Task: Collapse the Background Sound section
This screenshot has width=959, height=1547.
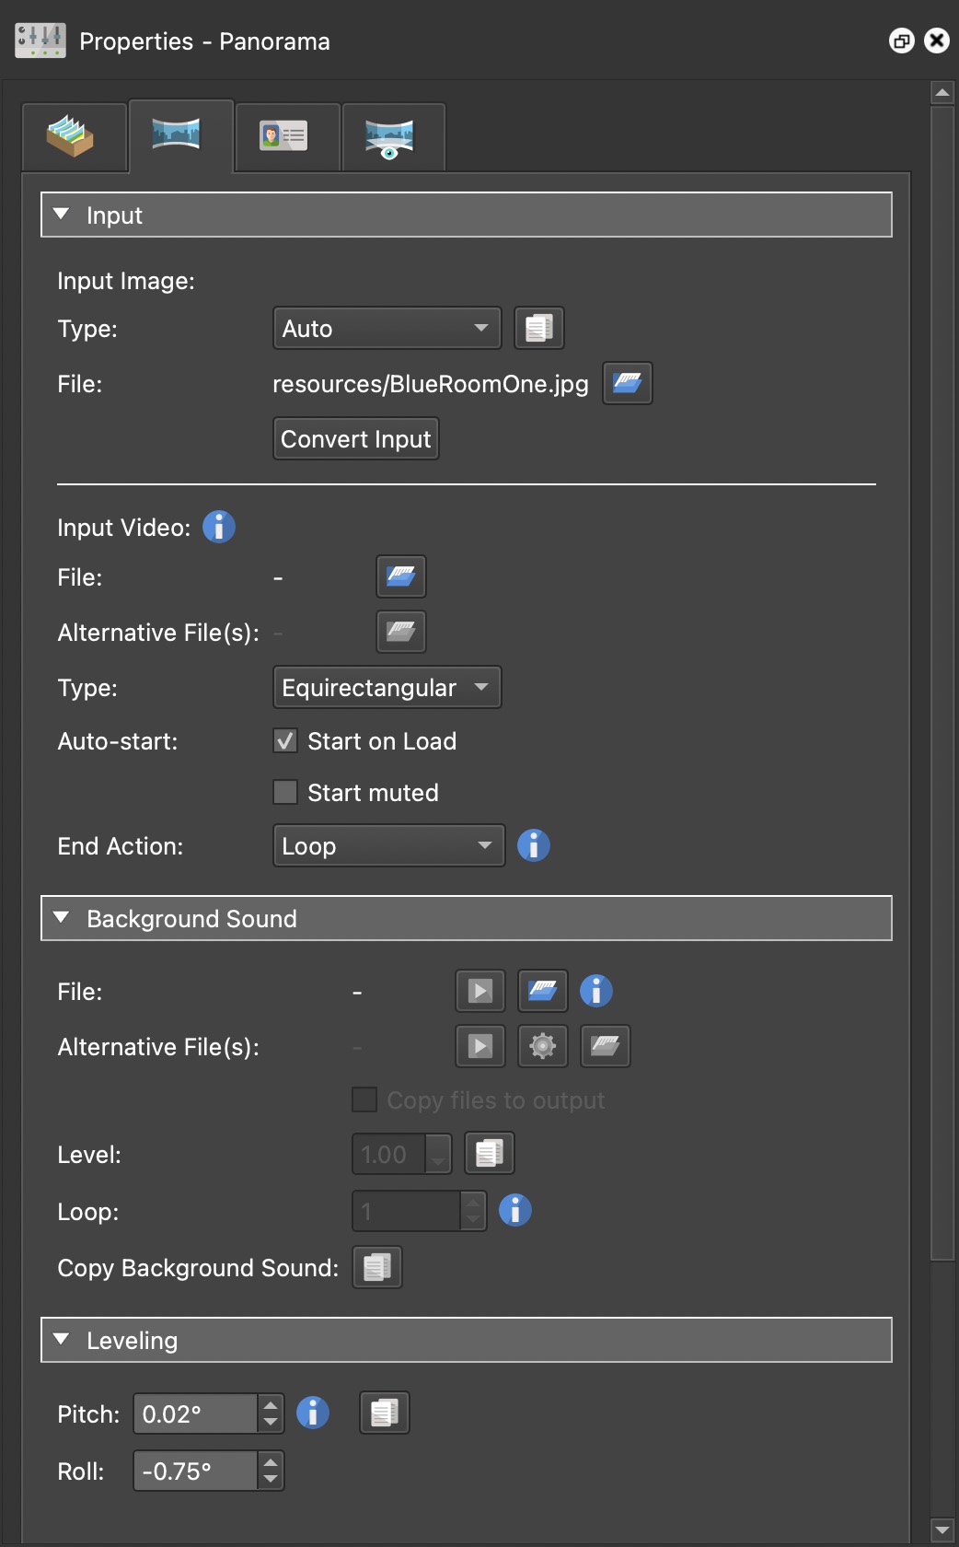Action: 62,918
